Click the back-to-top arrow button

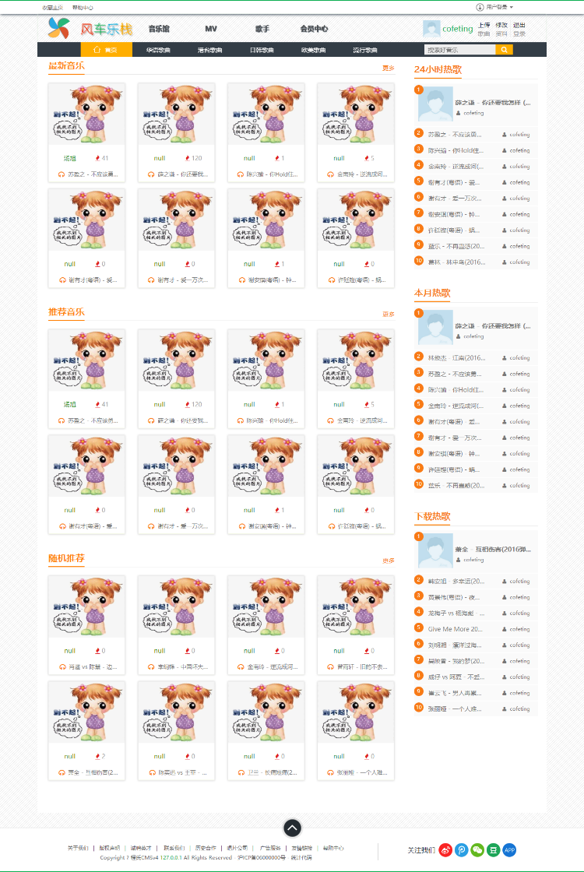click(293, 828)
